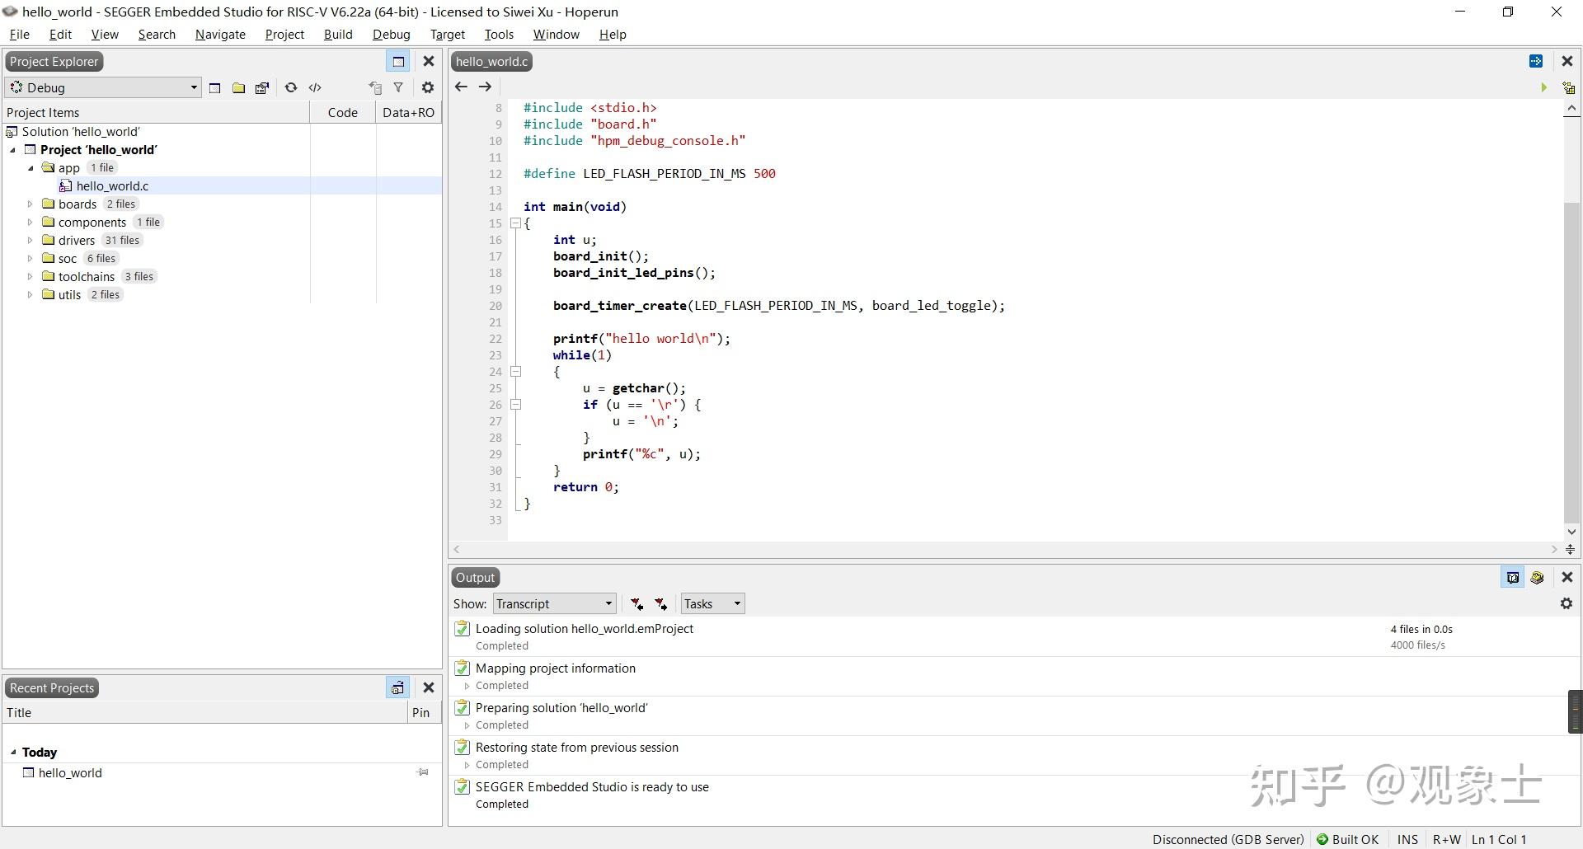Click the green play arrow in editor

1543,87
